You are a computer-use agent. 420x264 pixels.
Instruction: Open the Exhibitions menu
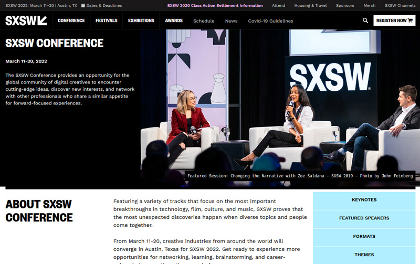coord(141,20)
